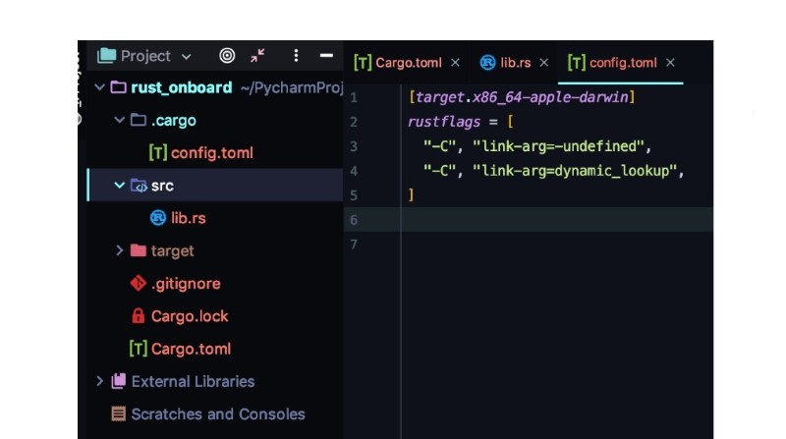Click the red target folder icon

139,250
